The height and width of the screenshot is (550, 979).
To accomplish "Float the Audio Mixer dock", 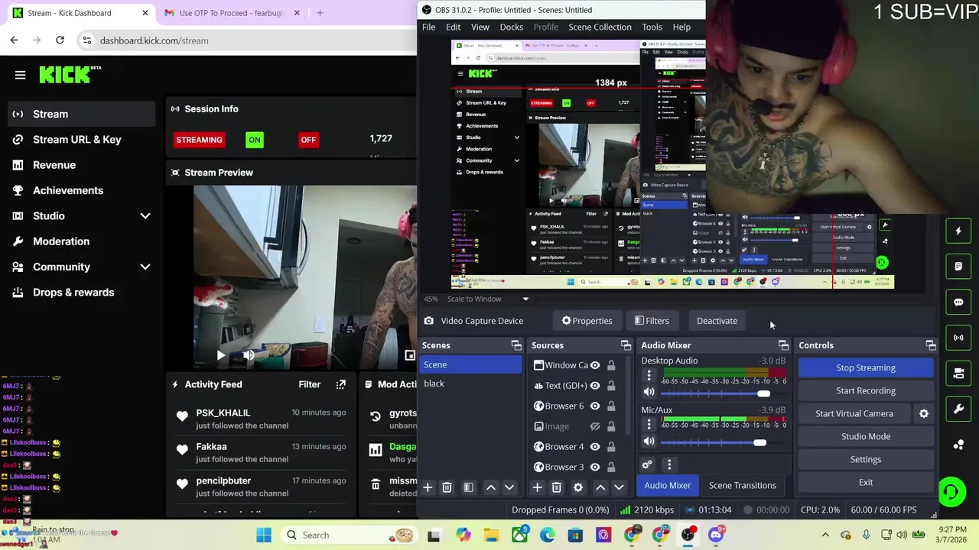I will click(x=783, y=345).
